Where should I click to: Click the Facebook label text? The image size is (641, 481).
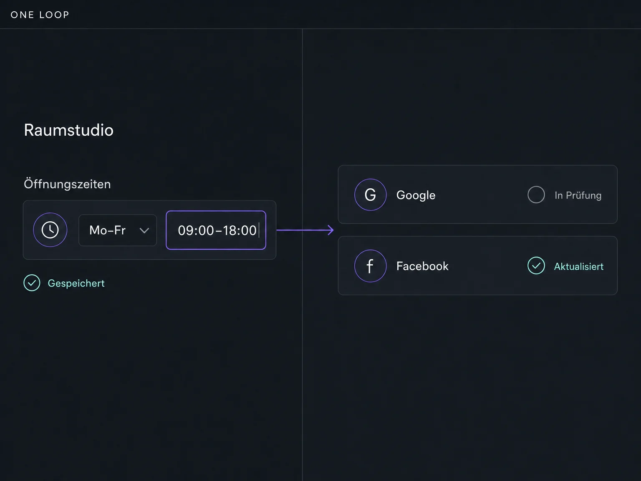pyautogui.click(x=422, y=266)
